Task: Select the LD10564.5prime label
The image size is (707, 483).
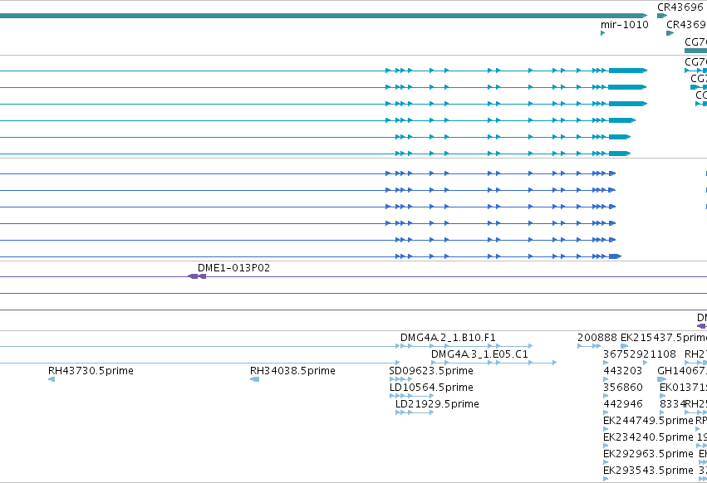Action: coord(431,388)
